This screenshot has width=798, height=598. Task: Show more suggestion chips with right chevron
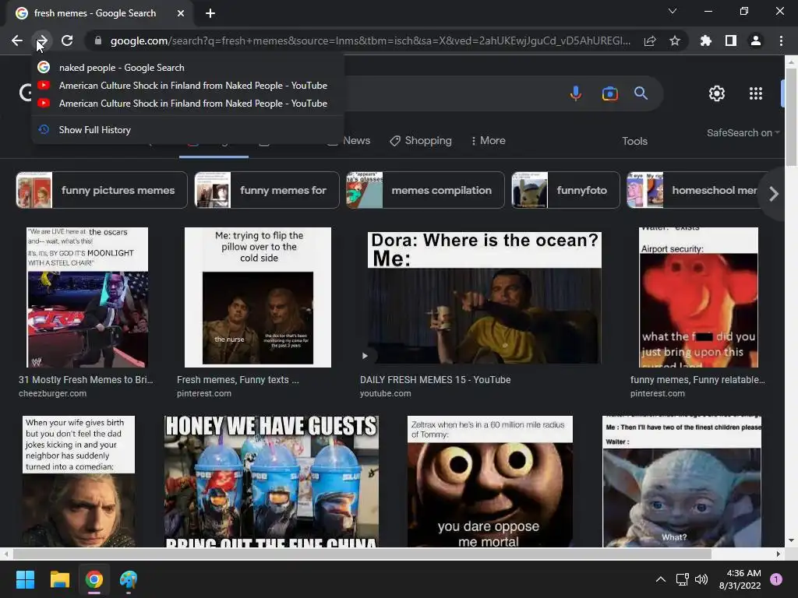pos(774,194)
